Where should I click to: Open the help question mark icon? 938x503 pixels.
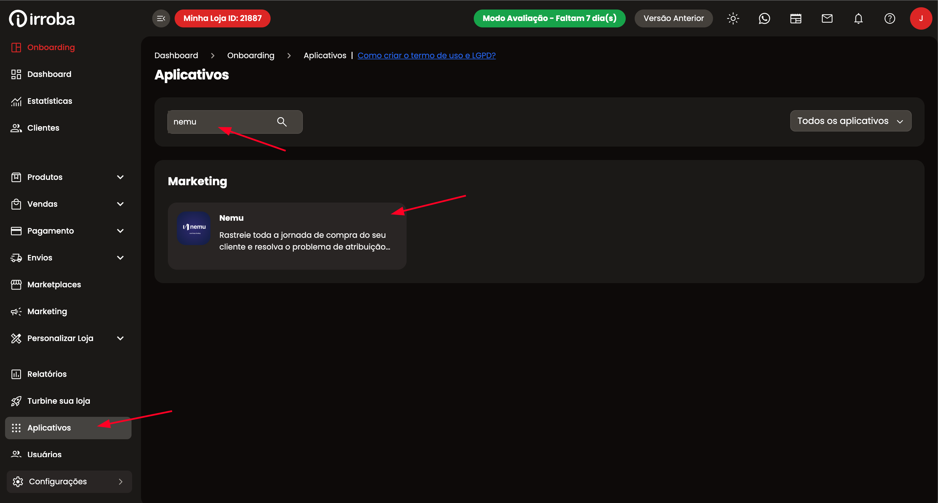[x=890, y=18]
